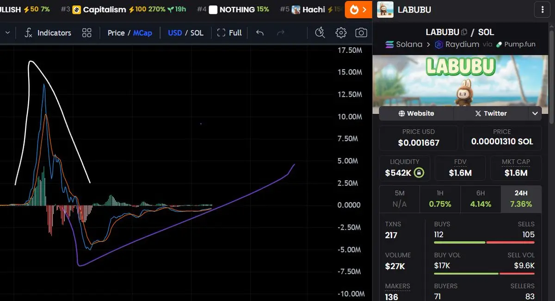555x301 pixels.
Task: Select the 5M stats tab
Action: (399, 199)
